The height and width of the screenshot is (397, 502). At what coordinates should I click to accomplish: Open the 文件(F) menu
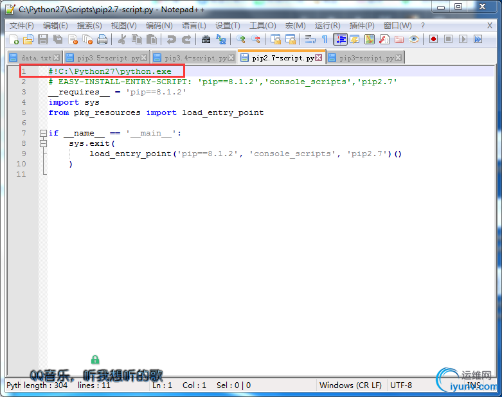coord(21,26)
